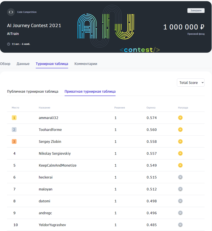The width and height of the screenshot is (212, 231).
Task: Select participant andregc
Action: (45, 213)
